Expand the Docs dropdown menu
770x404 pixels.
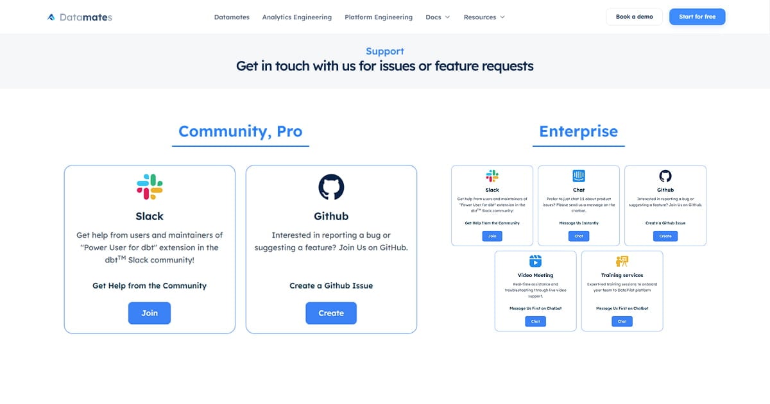pyautogui.click(x=438, y=17)
